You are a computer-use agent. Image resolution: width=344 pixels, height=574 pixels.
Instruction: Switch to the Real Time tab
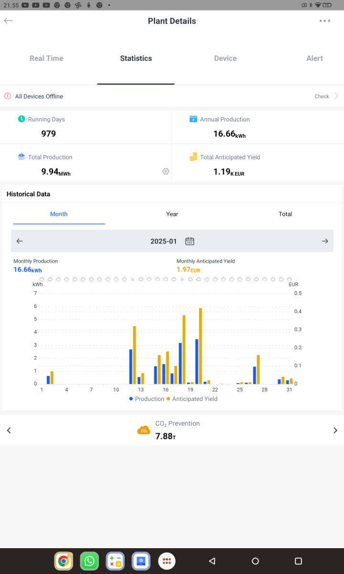click(x=46, y=58)
